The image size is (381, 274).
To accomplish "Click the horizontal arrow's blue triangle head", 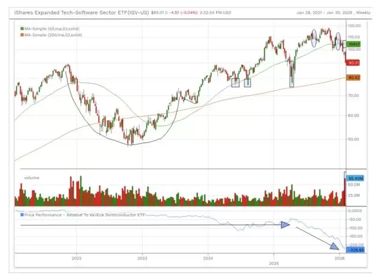I will click(285, 224).
